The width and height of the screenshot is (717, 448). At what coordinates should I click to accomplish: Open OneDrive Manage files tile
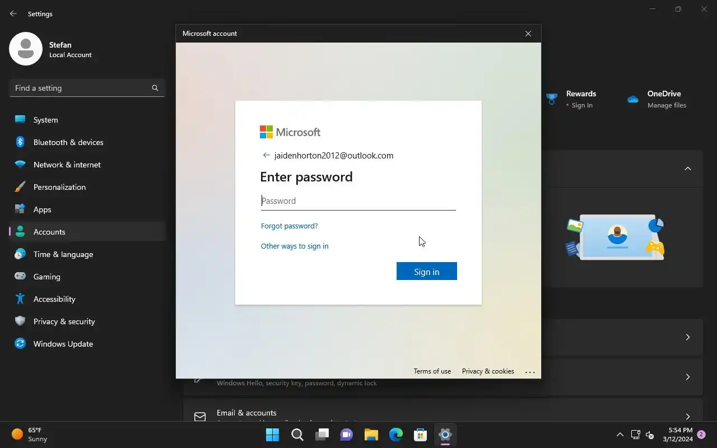pos(657,99)
